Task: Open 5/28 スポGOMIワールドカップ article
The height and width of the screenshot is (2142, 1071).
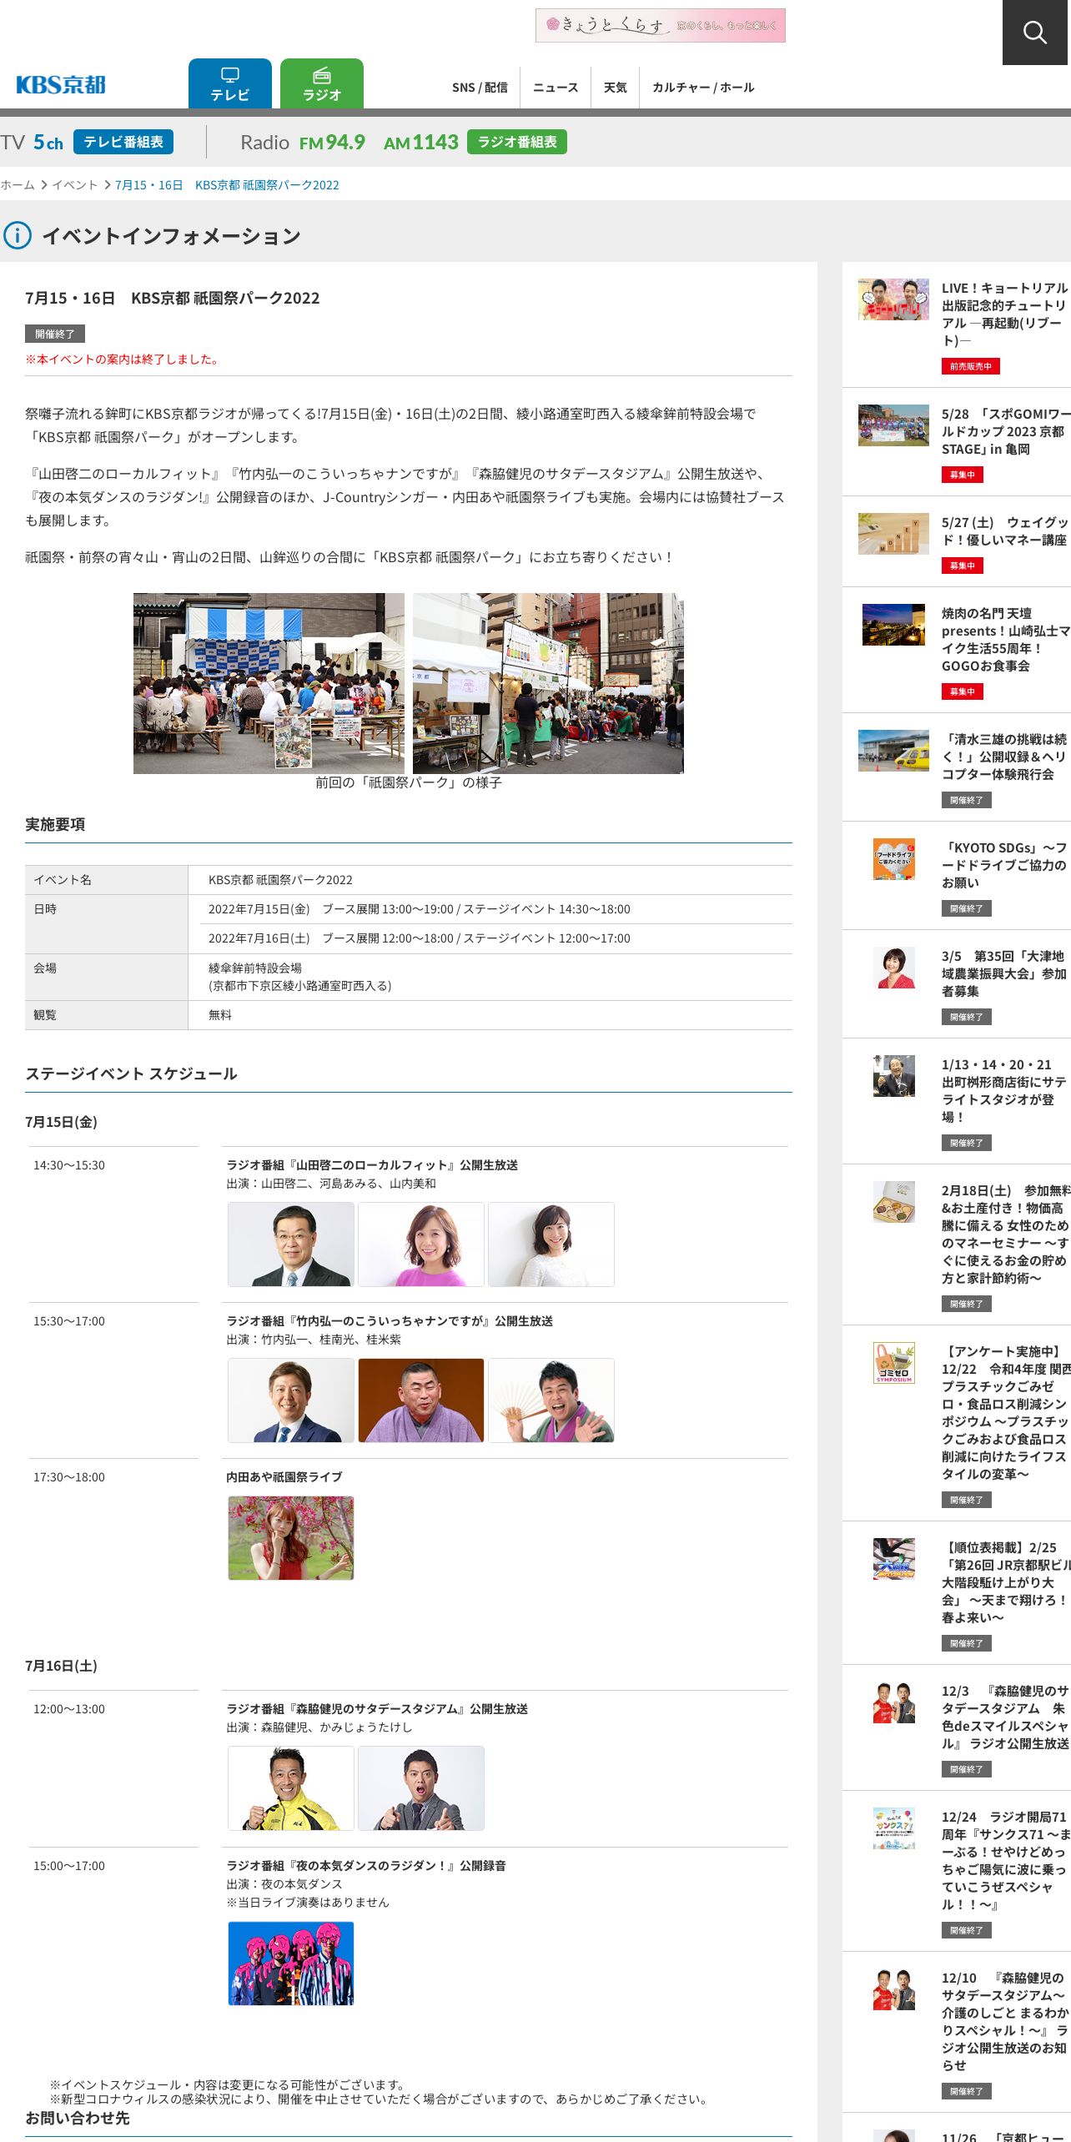Action: [1004, 431]
